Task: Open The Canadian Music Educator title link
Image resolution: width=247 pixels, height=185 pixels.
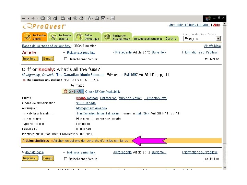Action: (80, 75)
